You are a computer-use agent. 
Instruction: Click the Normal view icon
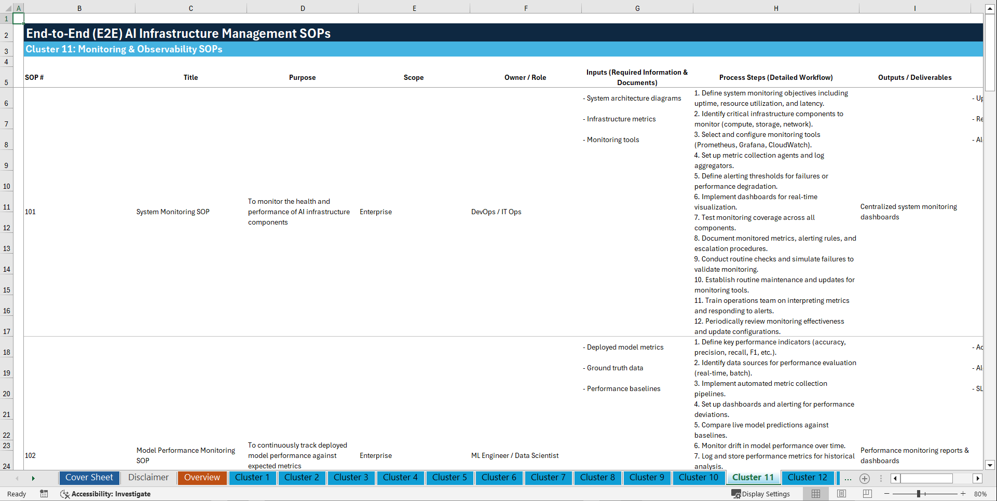coord(815,494)
